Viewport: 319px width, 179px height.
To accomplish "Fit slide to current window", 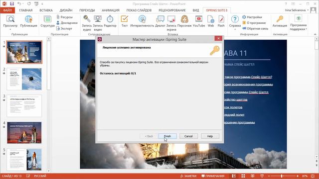I will [313, 176].
